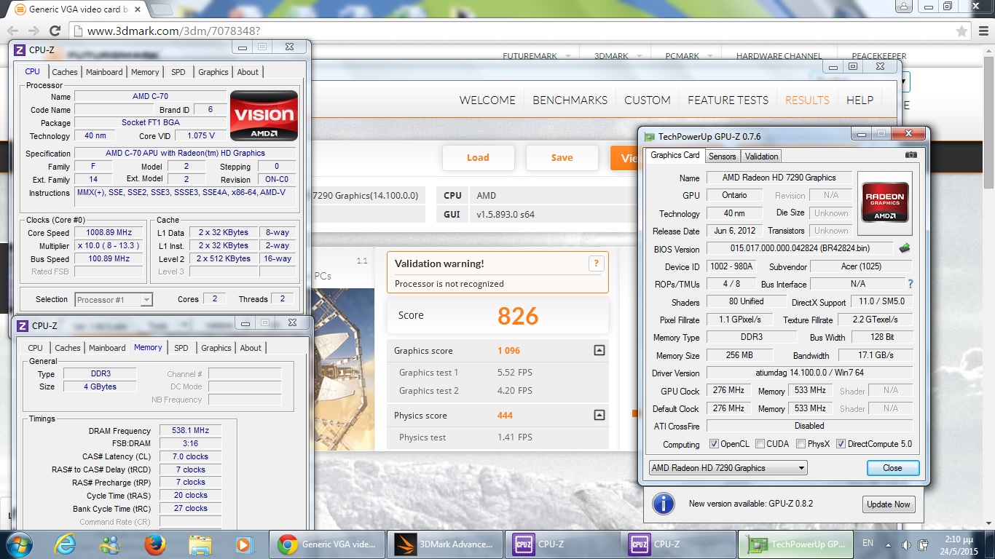995x559 pixels.
Task: Click Save button in 3DMark
Action: [562, 157]
